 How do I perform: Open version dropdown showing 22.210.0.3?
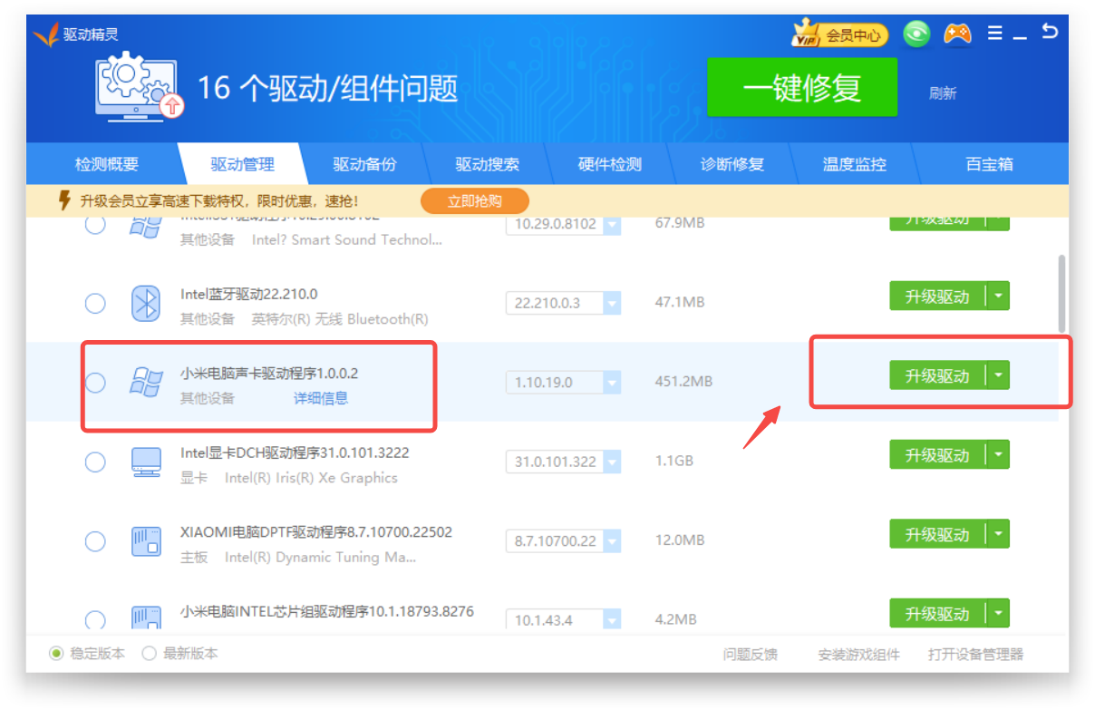[x=612, y=303]
